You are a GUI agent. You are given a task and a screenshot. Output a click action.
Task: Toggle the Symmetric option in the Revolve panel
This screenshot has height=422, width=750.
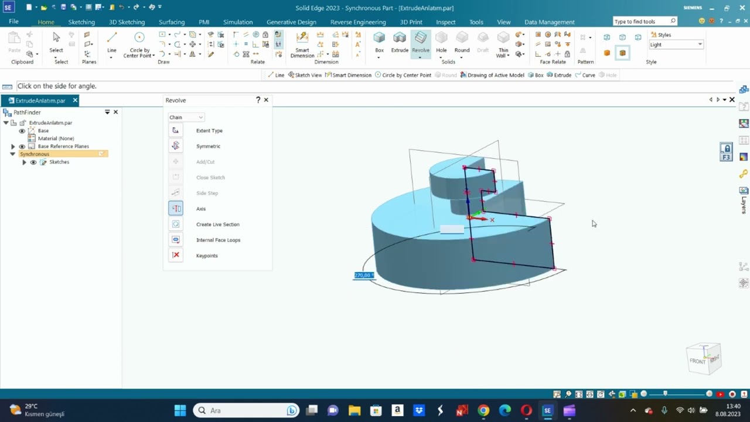[175, 146]
